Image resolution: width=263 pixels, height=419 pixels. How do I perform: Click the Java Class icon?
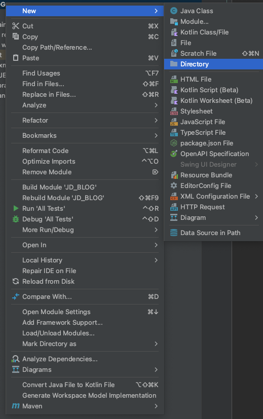(x=174, y=11)
